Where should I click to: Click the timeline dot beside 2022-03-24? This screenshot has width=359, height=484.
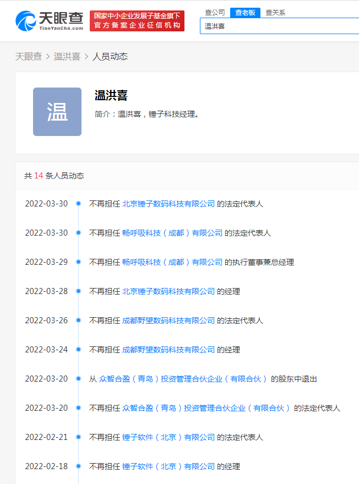78,349
